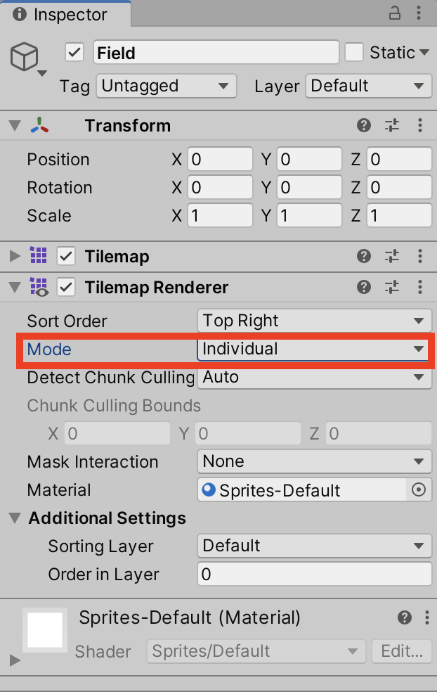
Task: Open Tilemap Renderer more options menu
Action: click(x=420, y=287)
